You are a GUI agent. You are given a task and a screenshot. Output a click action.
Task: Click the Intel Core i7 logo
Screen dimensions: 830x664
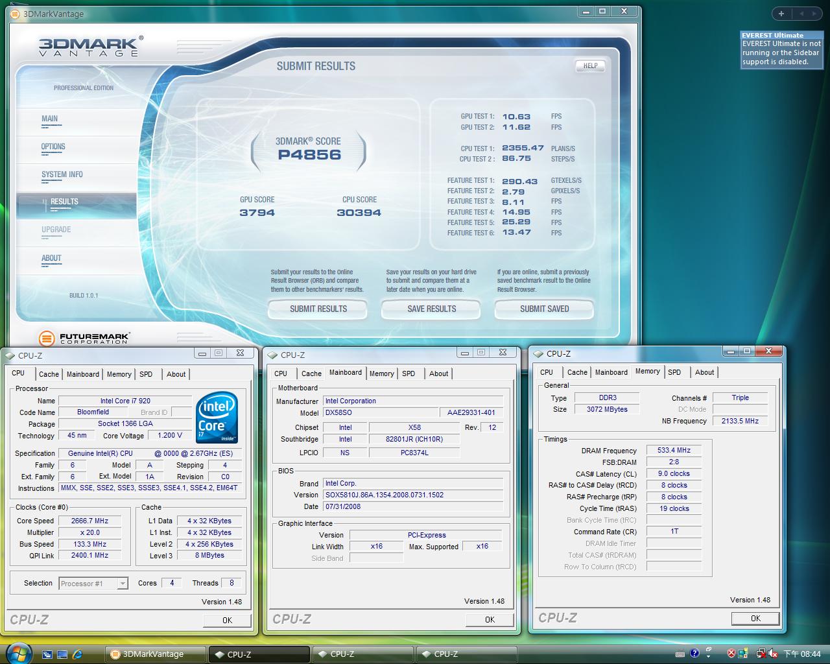(217, 417)
